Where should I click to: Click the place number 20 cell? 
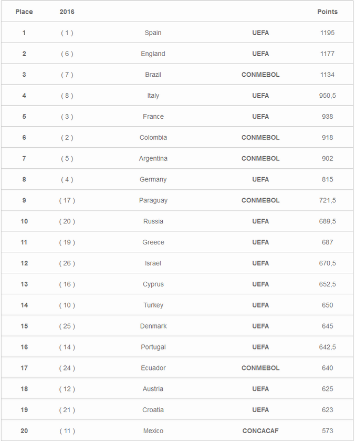point(24,431)
